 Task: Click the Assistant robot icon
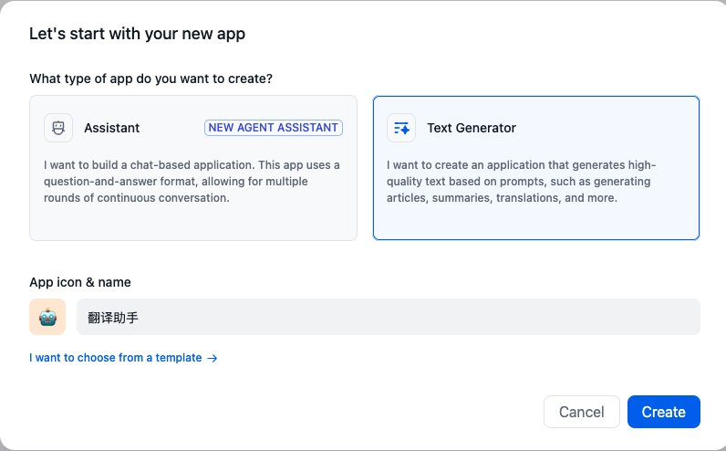tap(58, 128)
